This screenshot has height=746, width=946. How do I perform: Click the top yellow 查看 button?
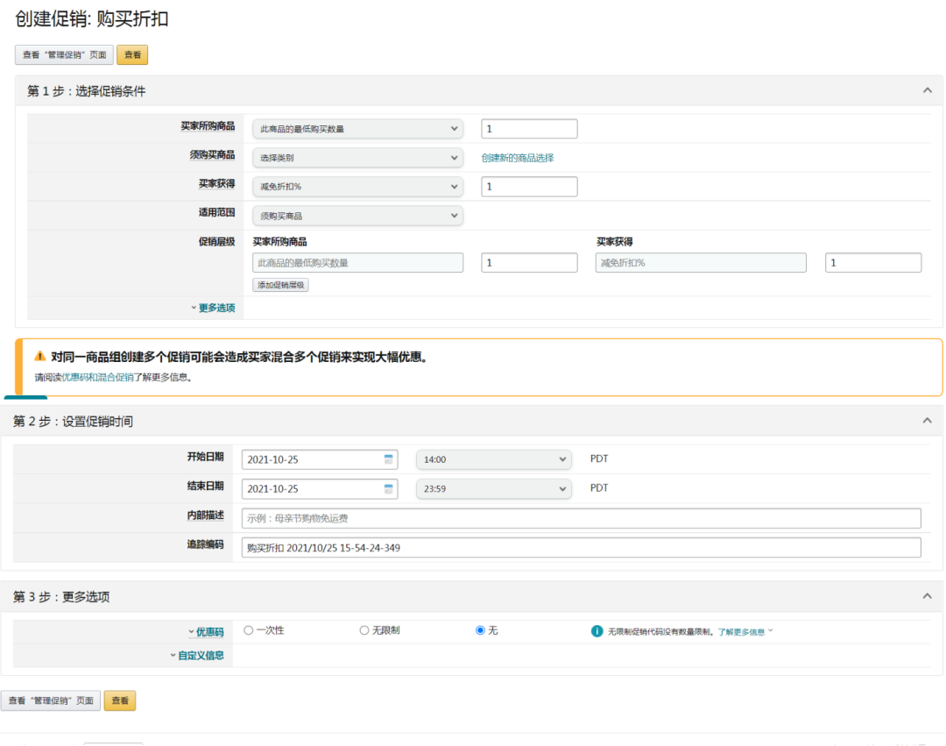(132, 54)
